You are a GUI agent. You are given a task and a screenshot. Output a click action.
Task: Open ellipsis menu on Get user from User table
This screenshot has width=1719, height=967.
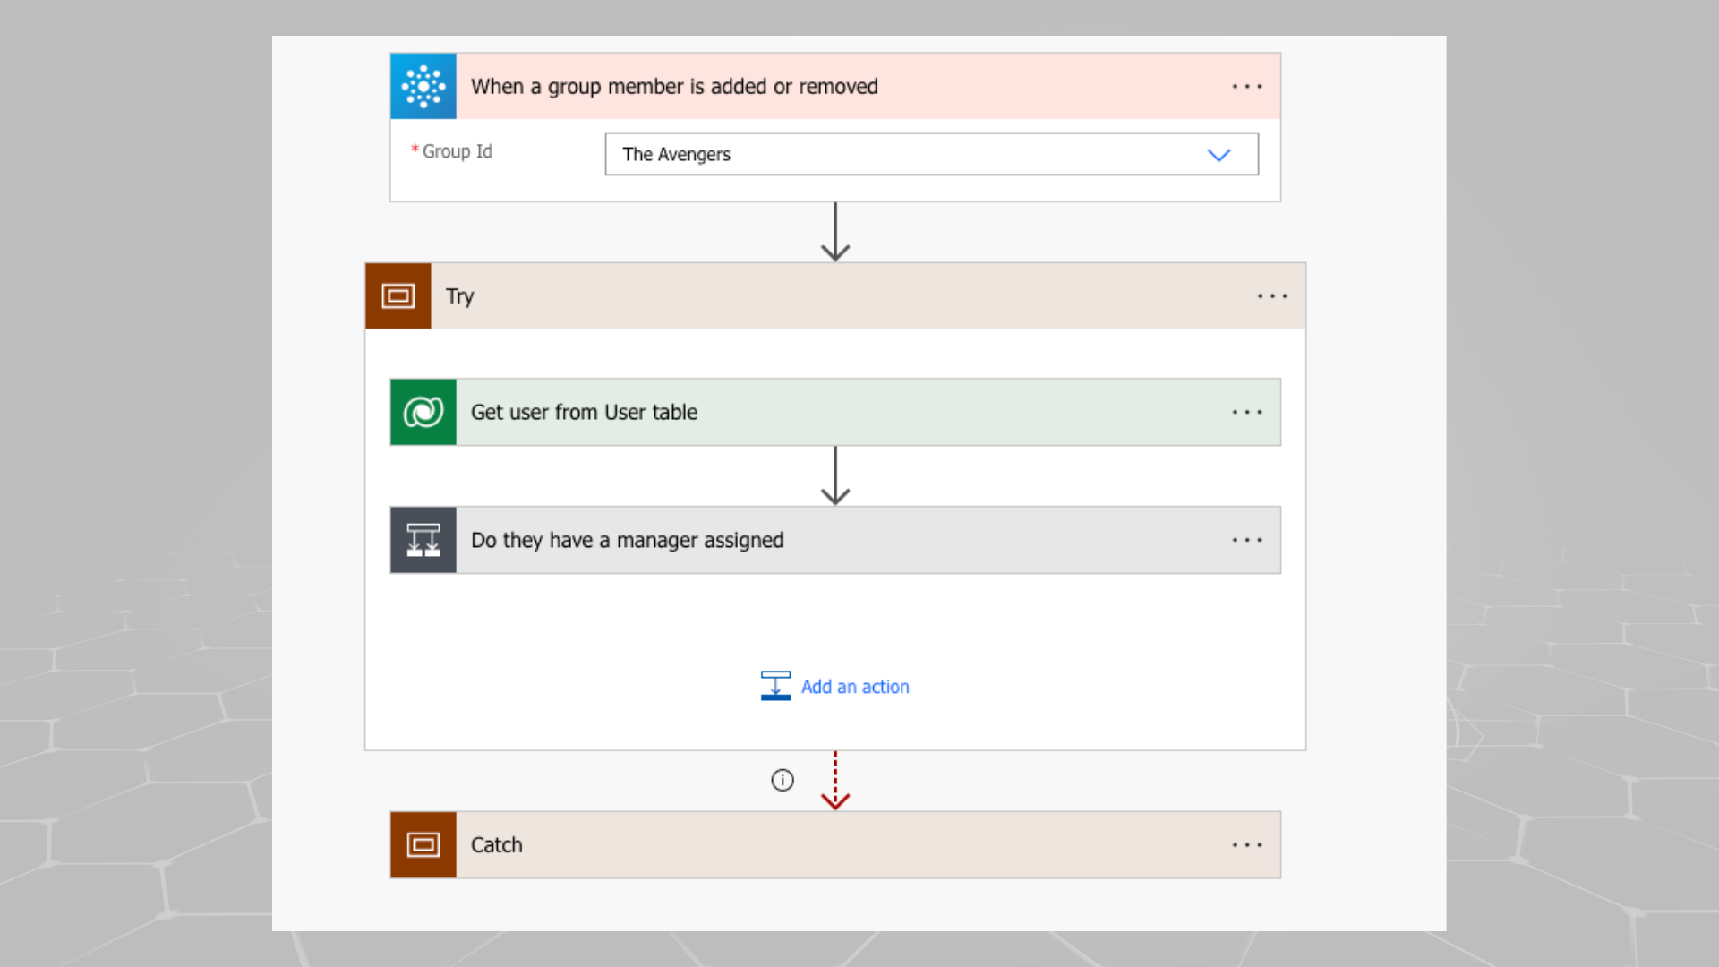tap(1247, 413)
